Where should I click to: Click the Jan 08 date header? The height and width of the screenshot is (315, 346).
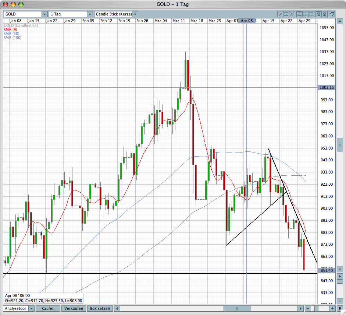(16, 21)
